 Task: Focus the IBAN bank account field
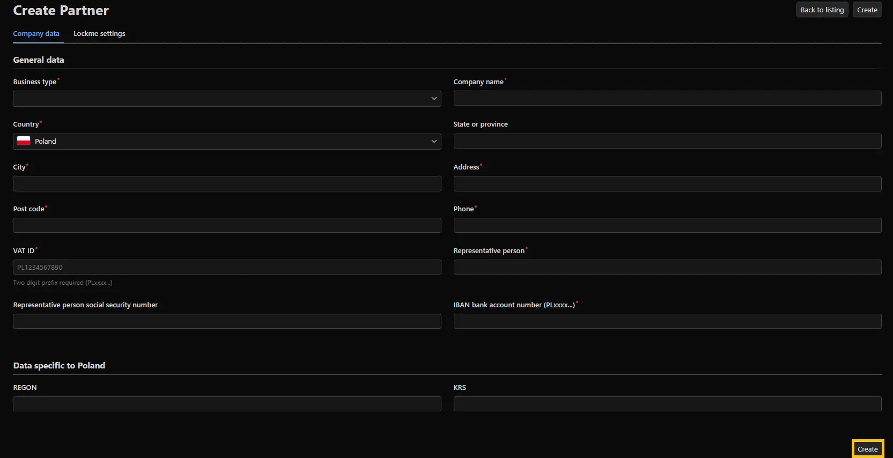point(667,321)
